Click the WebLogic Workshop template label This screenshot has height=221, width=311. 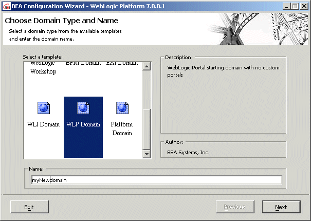pyautogui.click(x=43, y=68)
